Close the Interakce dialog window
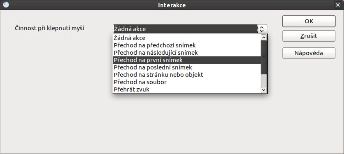This screenshot has height=154, width=344. coord(338,5)
